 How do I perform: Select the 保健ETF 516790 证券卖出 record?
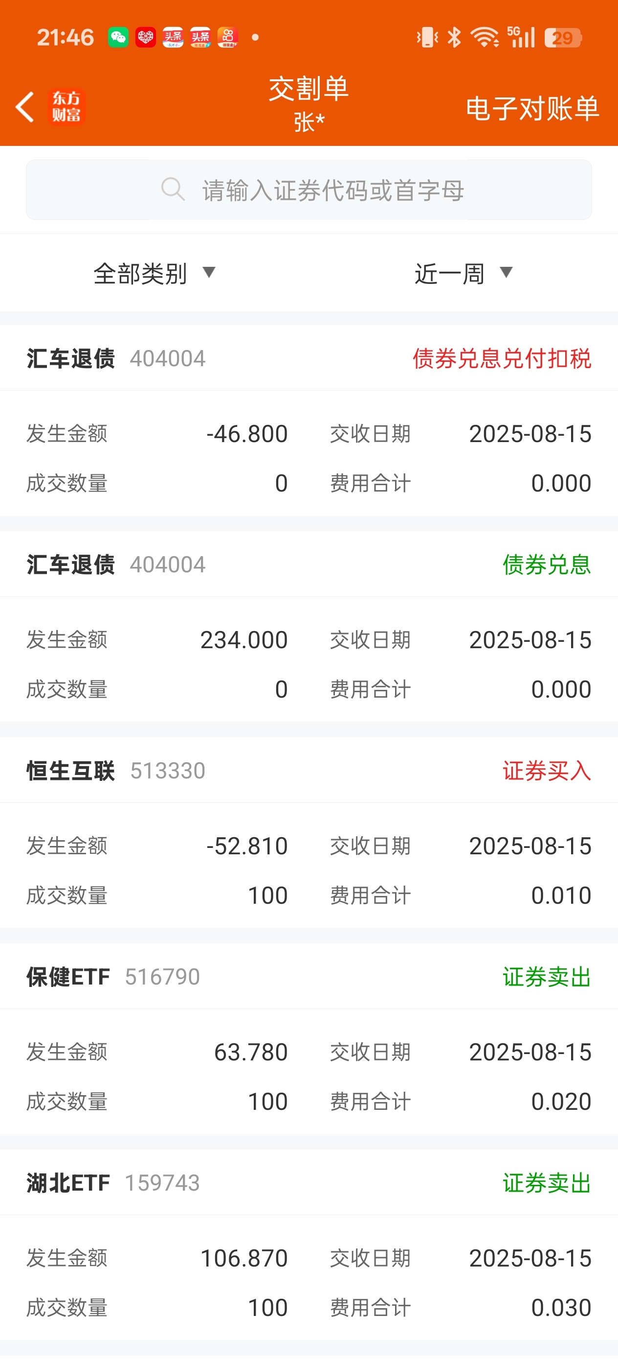[309, 1038]
